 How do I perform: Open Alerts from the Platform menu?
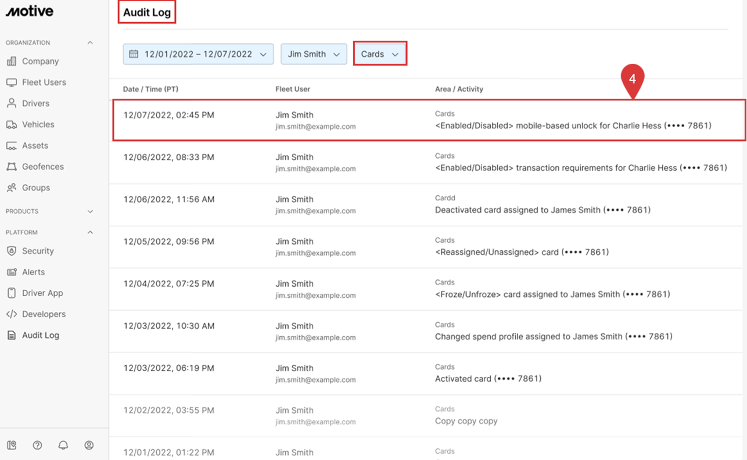[33, 272]
